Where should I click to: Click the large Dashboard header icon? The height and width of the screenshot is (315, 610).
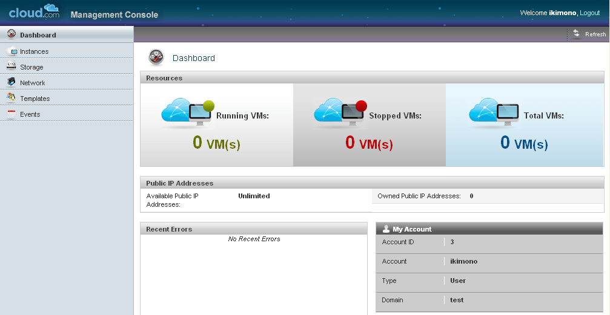point(156,57)
